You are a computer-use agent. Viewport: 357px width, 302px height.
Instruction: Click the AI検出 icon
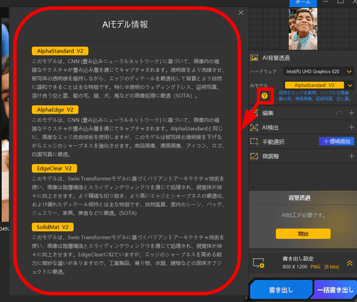click(x=254, y=127)
